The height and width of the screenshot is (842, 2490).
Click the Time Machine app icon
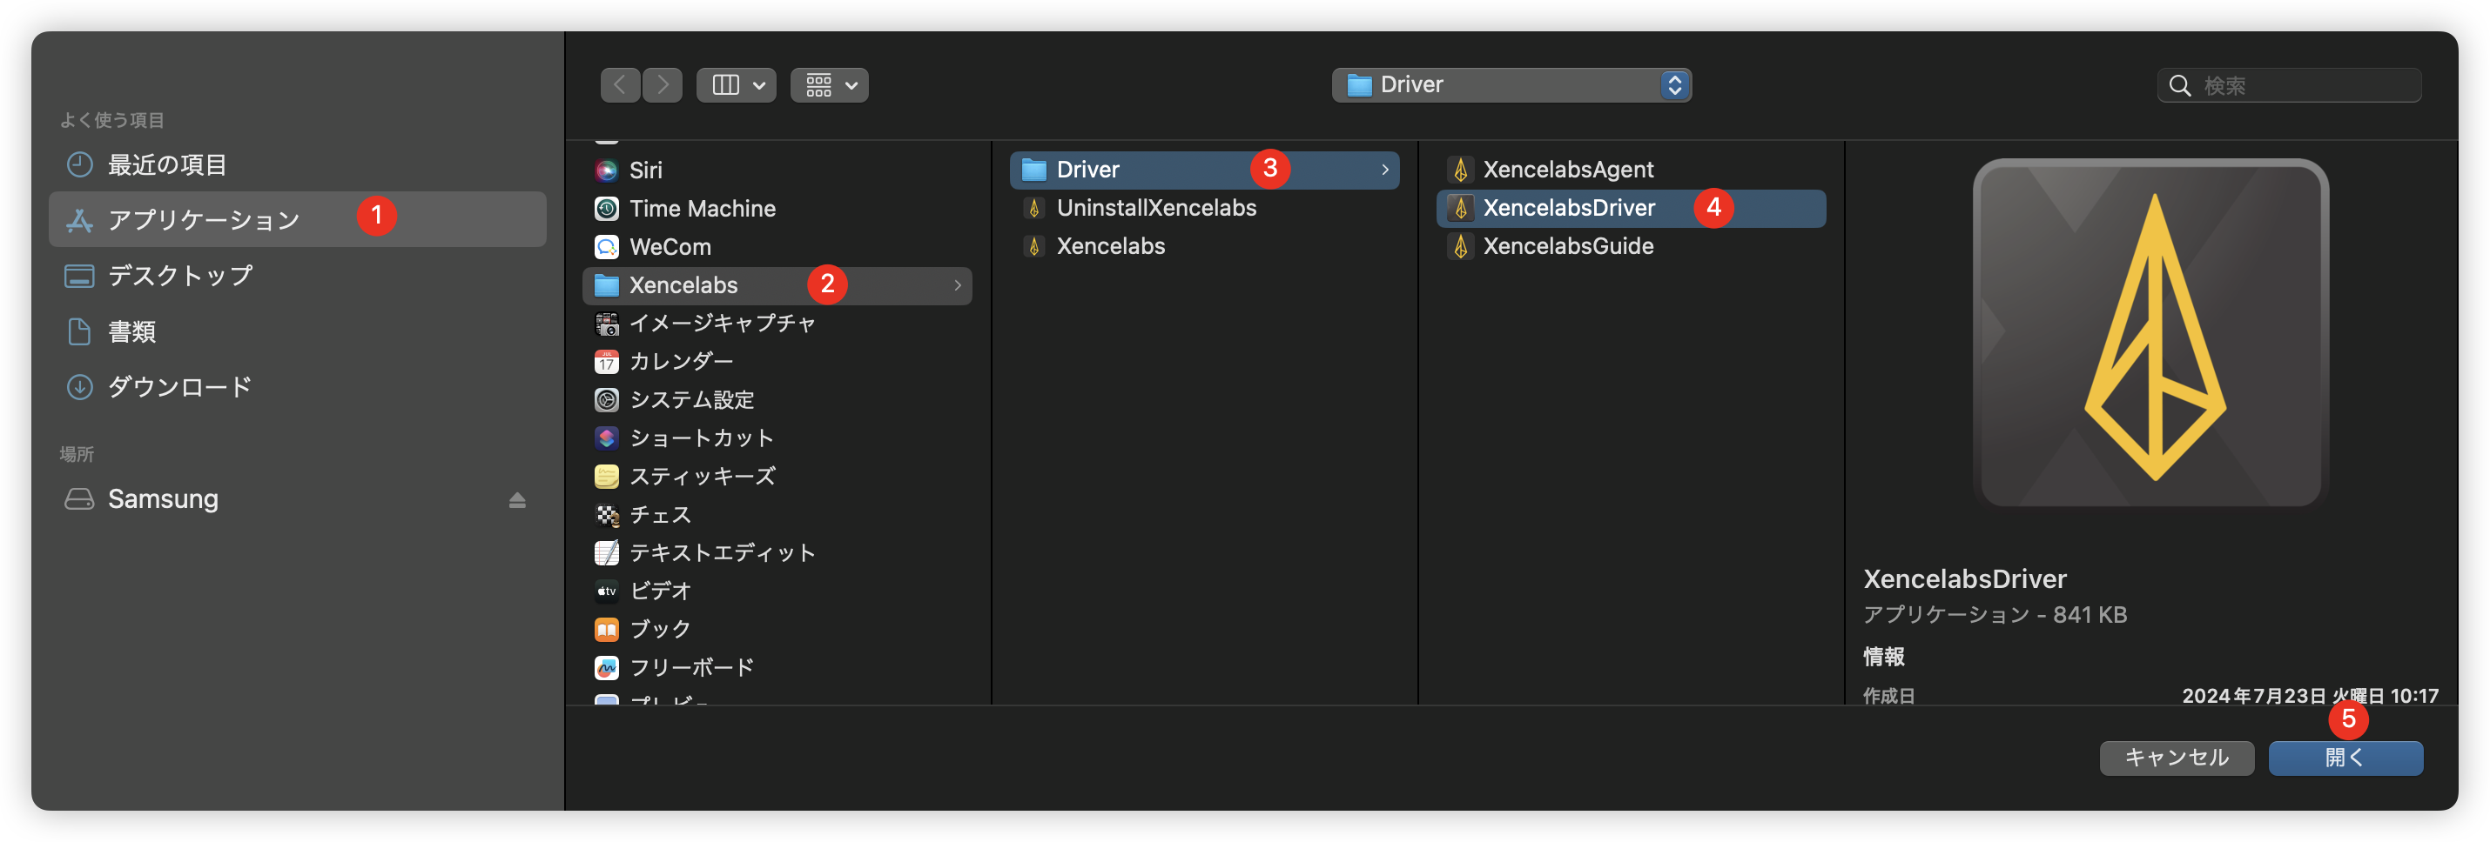coord(606,209)
